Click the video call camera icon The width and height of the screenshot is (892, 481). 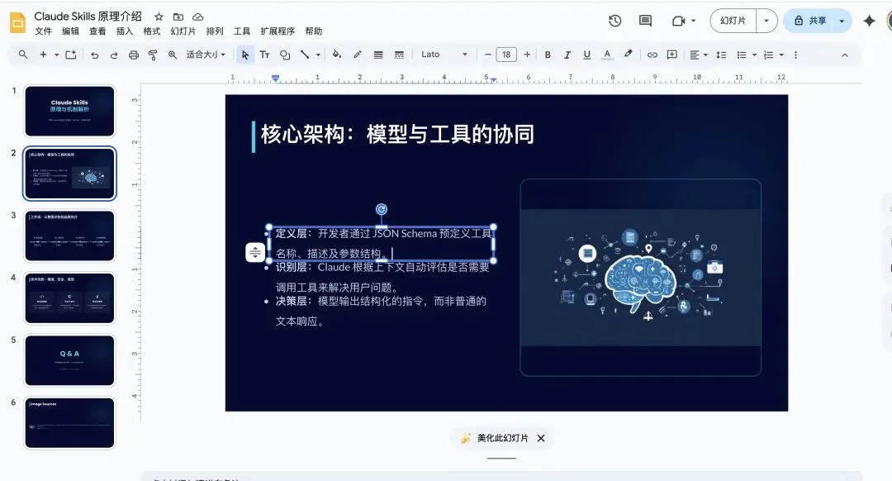coord(678,21)
